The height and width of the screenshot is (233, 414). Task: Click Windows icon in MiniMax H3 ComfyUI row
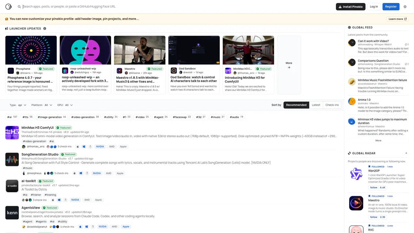(x=84, y=147)
